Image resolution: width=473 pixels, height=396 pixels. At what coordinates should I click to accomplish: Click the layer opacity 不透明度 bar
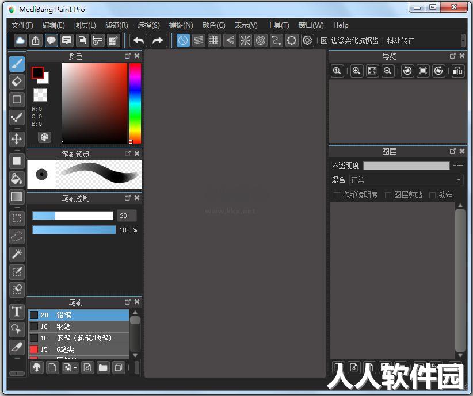coord(406,165)
